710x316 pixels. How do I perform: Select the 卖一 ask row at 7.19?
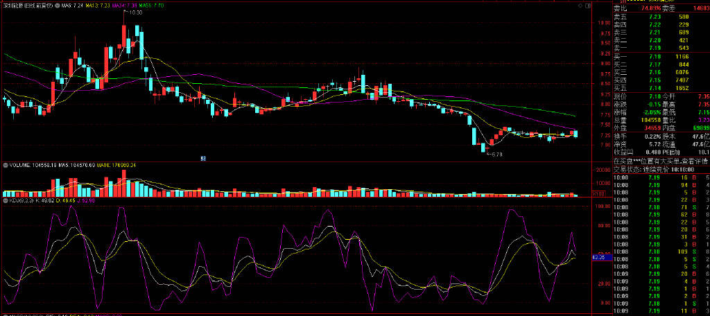point(661,48)
